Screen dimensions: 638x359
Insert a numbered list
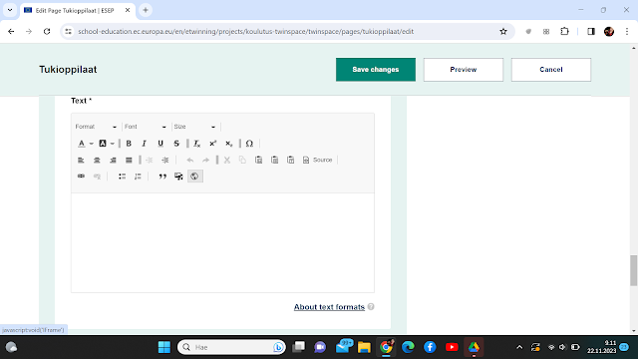pyautogui.click(x=138, y=177)
